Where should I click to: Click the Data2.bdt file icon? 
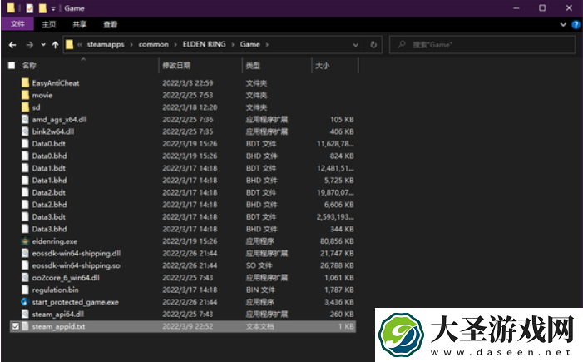point(25,193)
